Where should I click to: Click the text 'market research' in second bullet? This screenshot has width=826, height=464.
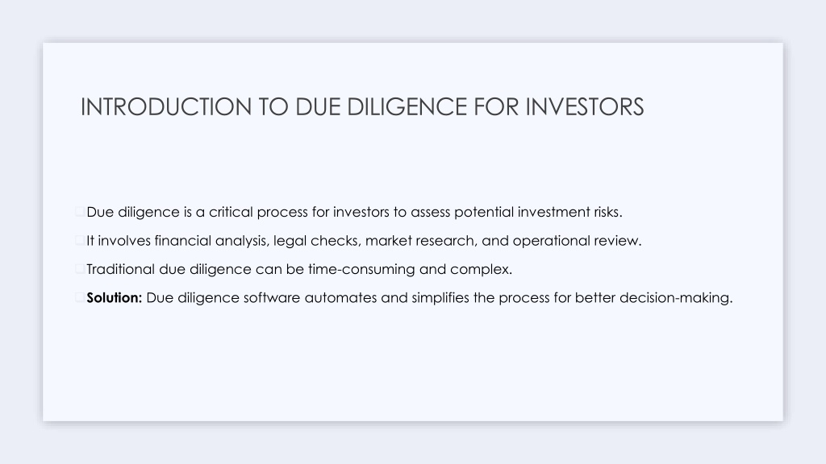(x=420, y=241)
